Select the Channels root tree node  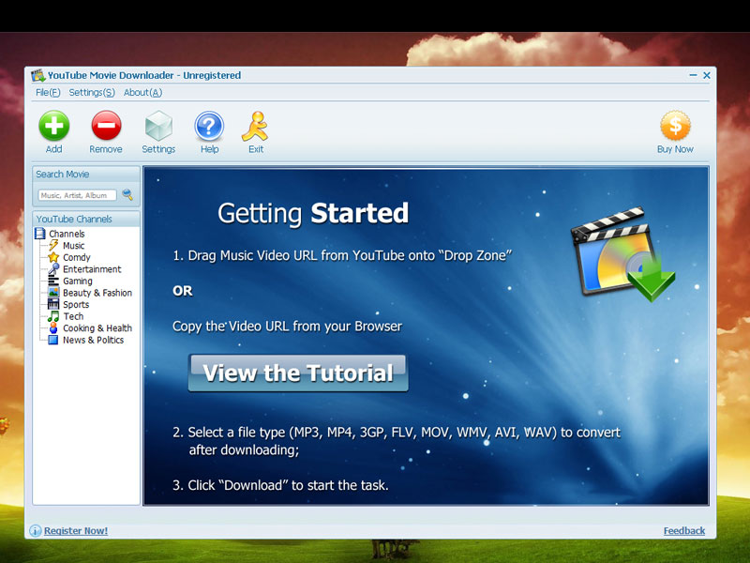click(67, 234)
